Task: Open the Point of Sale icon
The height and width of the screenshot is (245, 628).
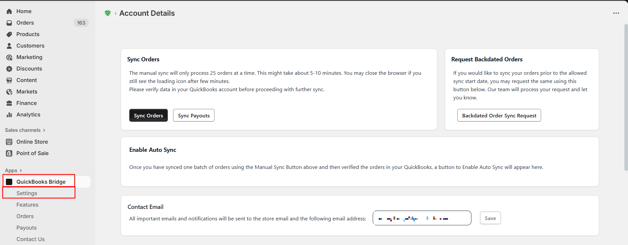Action: pyautogui.click(x=9, y=153)
